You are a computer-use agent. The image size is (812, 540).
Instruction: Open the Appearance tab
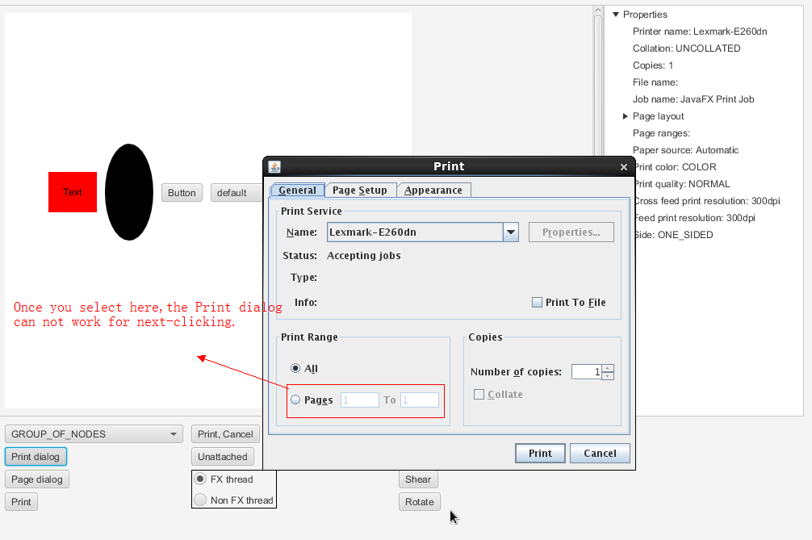[x=433, y=190]
